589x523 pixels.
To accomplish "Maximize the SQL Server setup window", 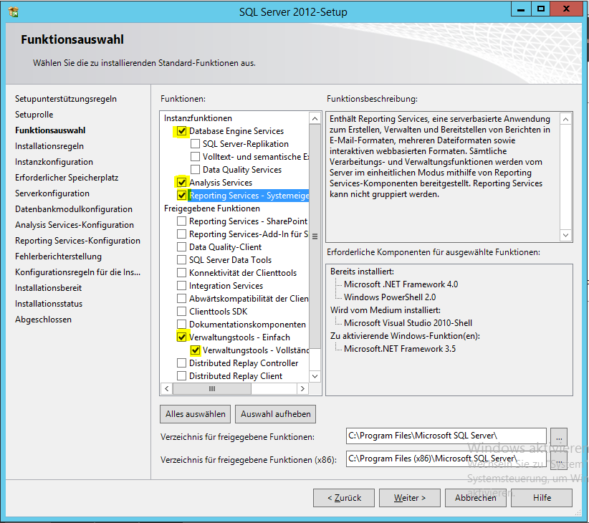I will 540,9.
